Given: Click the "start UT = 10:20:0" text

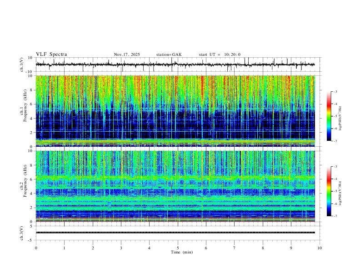Looking at the screenshot, I should coord(220,55).
